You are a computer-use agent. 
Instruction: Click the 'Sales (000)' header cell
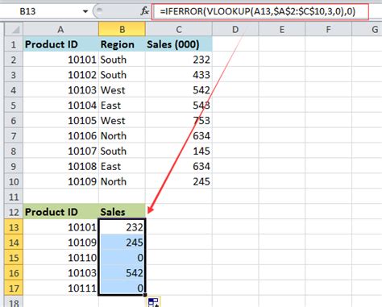[x=179, y=44]
